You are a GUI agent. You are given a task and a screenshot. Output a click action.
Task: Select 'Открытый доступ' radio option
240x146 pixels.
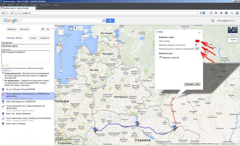(3, 73)
